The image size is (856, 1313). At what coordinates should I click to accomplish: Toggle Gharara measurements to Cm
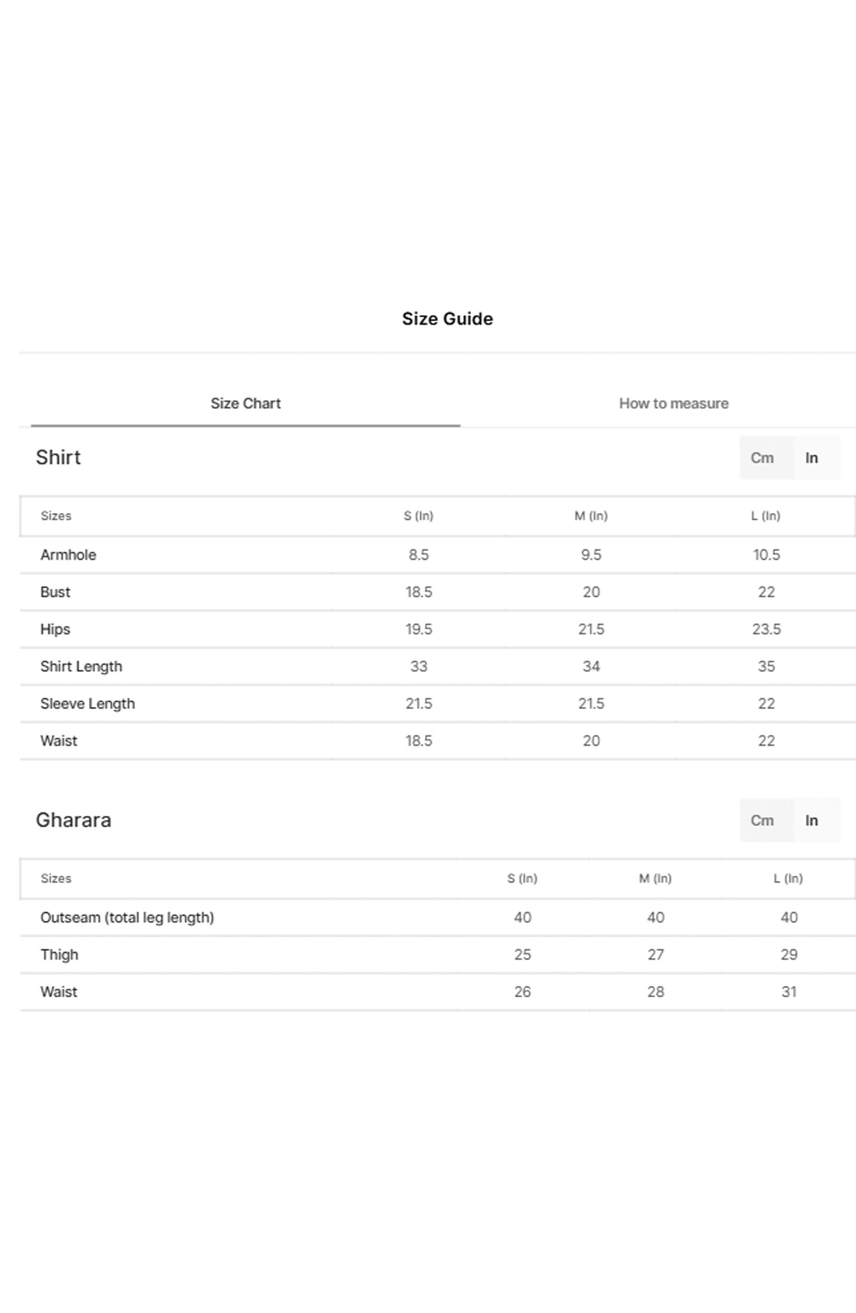click(762, 820)
